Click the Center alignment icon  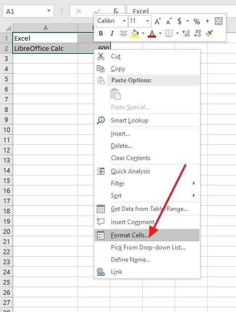pos(124,34)
